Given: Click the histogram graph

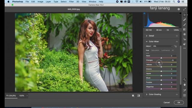Looking at the screenshot, I should [162, 20].
